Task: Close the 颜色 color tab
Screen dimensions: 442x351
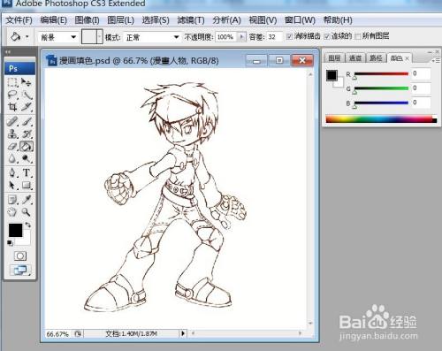Action: [x=408, y=58]
